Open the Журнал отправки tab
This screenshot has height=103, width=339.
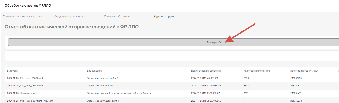tap(165, 16)
